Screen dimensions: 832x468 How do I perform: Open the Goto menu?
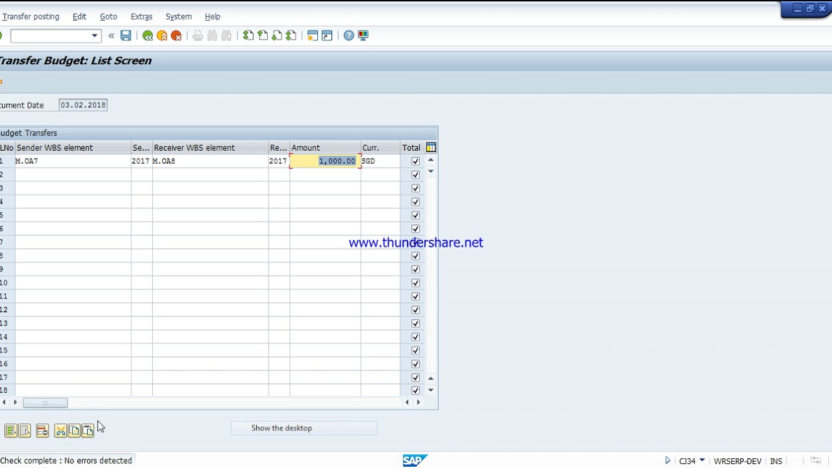[109, 16]
